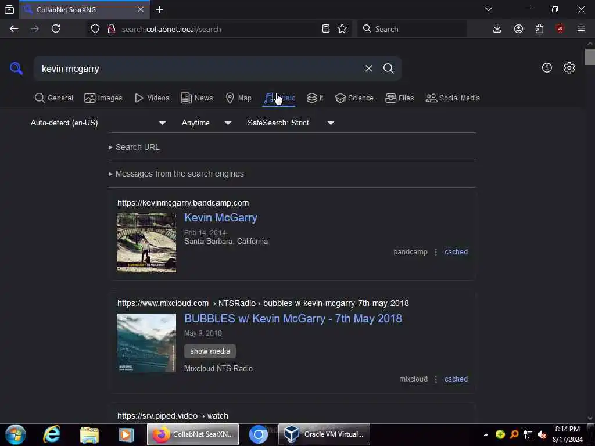Open the language Auto-detect dropdown
The height and width of the screenshot is (446, 595).
click(x=98, y=123)
